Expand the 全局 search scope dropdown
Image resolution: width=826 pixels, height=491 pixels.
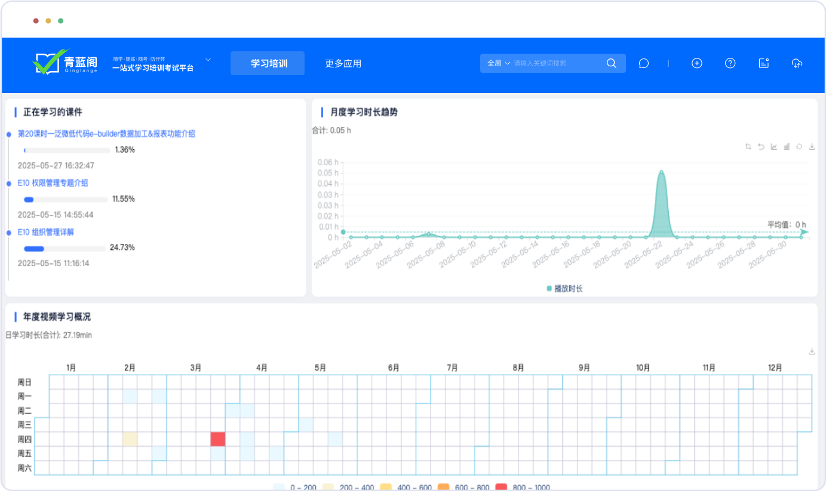click(499, 63)
